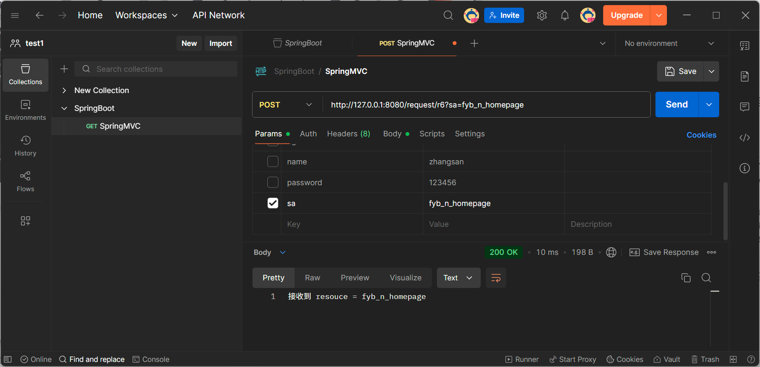Click Save Response
This screenshot has height=367, width=760.
point(664,252)
